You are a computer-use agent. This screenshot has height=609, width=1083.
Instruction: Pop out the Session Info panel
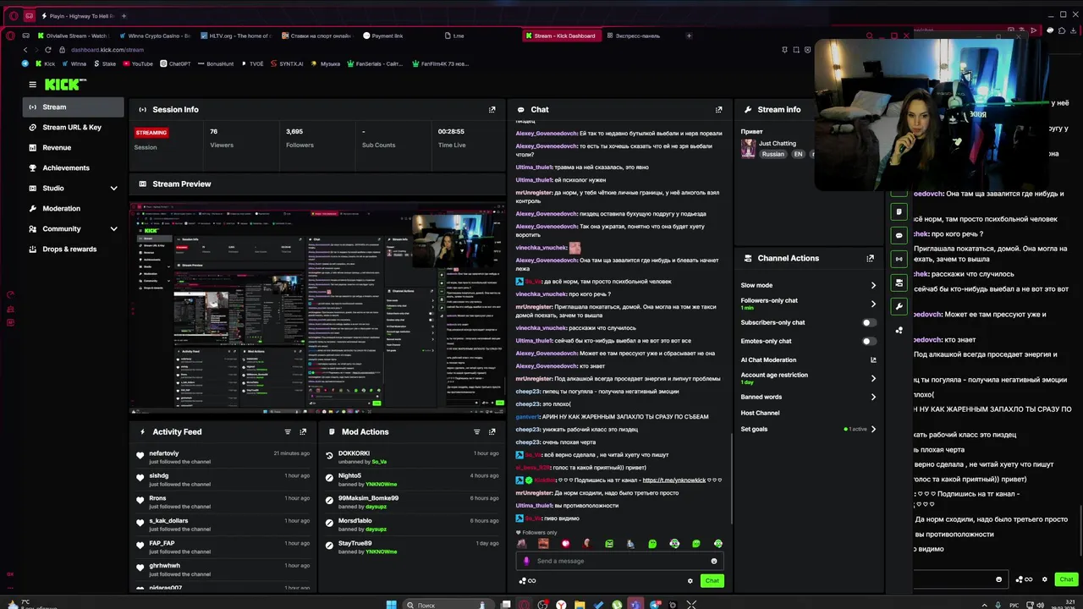click(x=492, y=109)
